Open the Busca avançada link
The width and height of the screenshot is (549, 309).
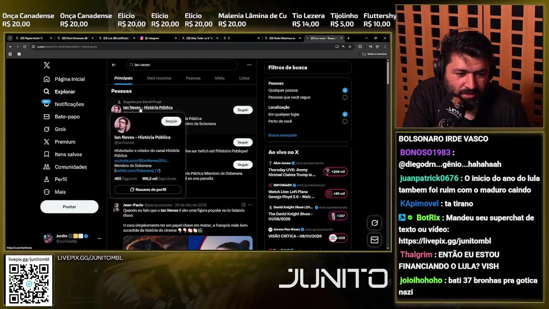click(x=282, y=135)
